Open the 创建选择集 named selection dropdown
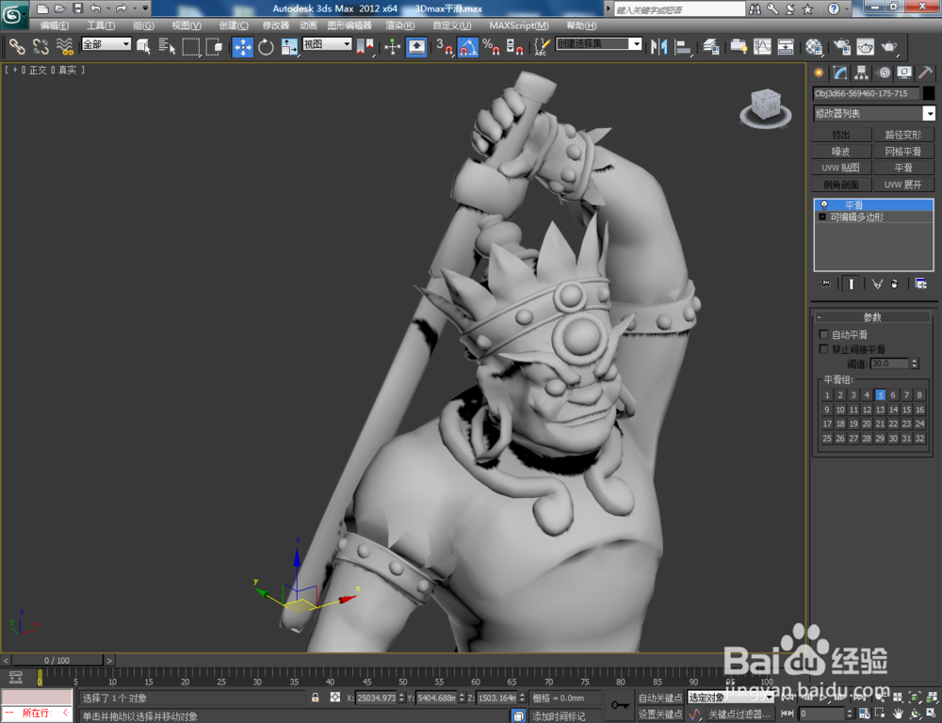 coord(599,44)
